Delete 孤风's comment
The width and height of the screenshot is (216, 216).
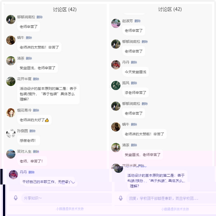point(134,83)
